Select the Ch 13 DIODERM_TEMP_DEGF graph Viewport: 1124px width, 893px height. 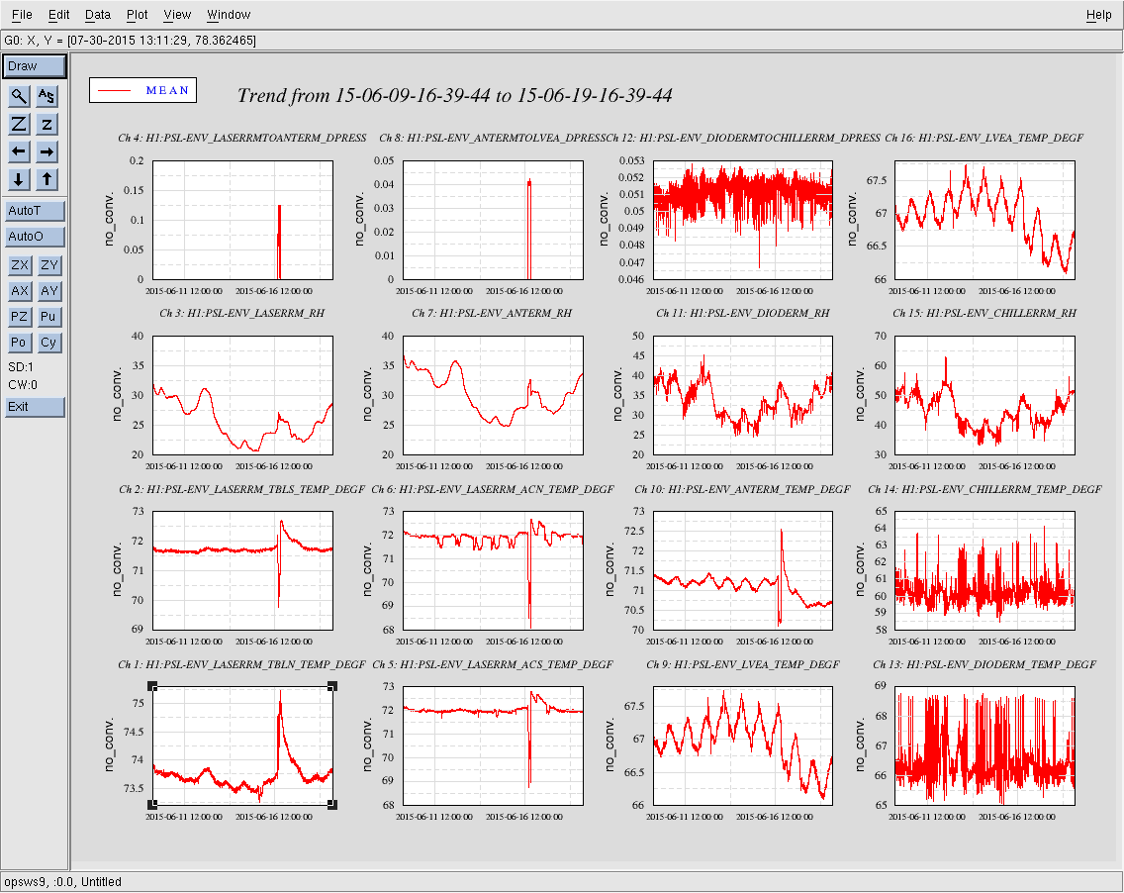(x=984, y=745)
